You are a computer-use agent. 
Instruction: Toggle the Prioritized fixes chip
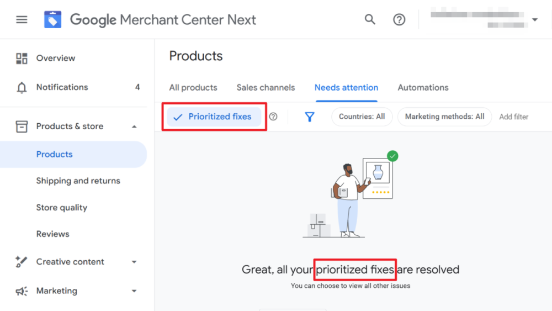click(214, 117)
